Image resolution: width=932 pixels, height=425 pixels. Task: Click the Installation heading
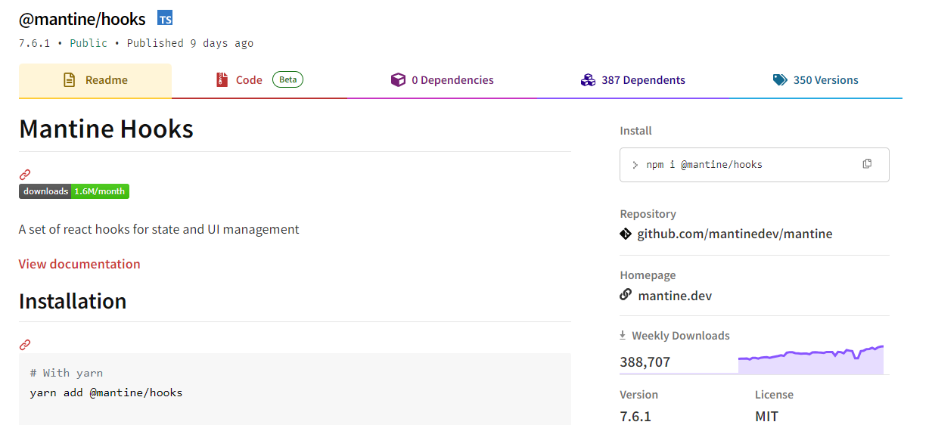coord(73,301)
